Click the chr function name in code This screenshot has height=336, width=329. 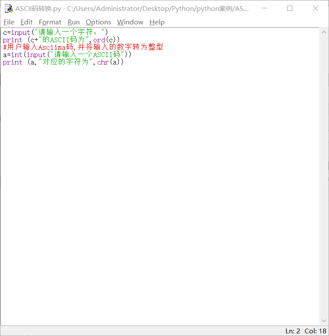[103, 62]
